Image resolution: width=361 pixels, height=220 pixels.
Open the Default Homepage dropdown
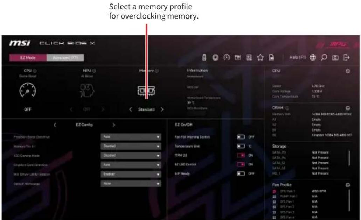131,183
